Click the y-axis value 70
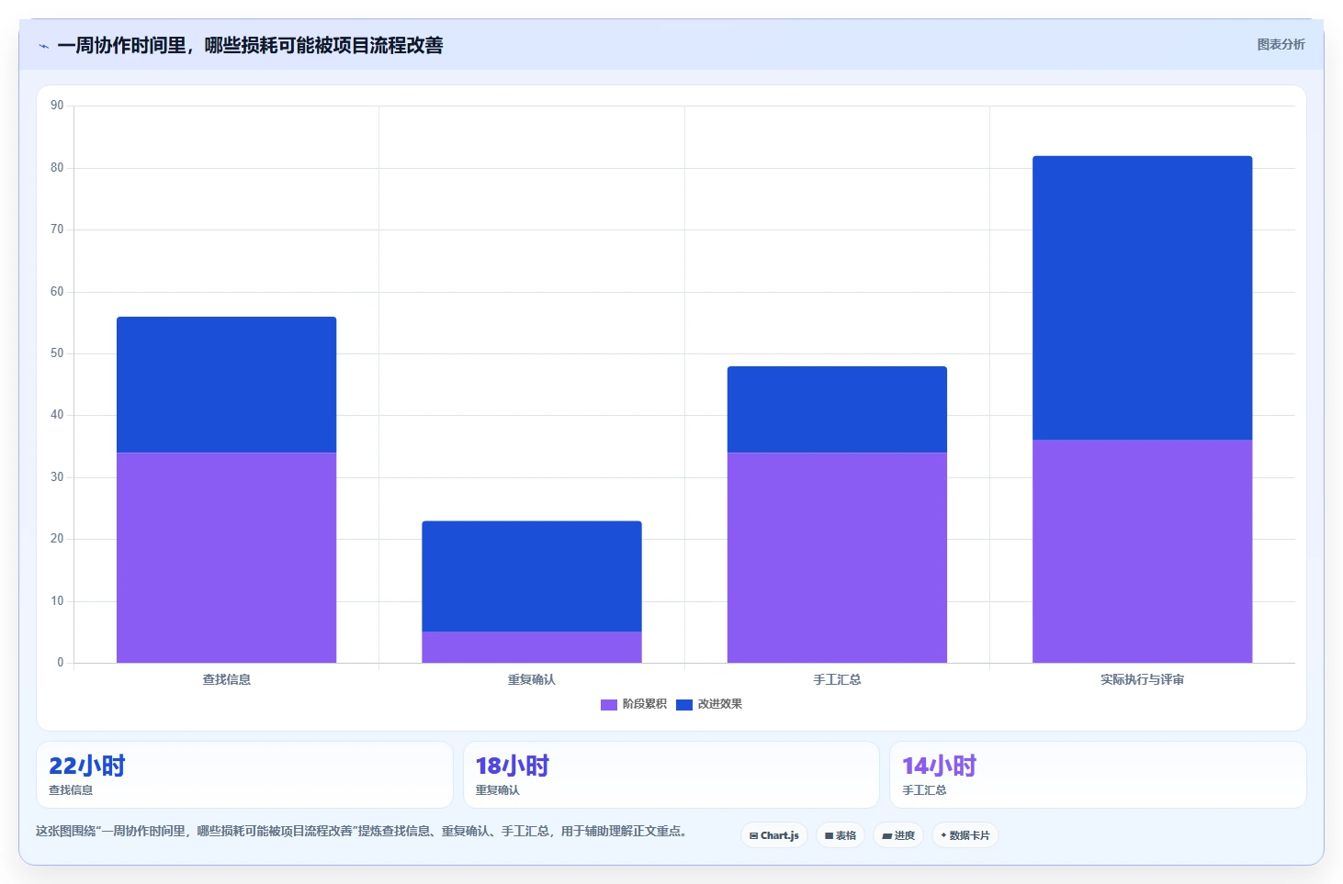The image size is (1343, 884). pos(57,229)
